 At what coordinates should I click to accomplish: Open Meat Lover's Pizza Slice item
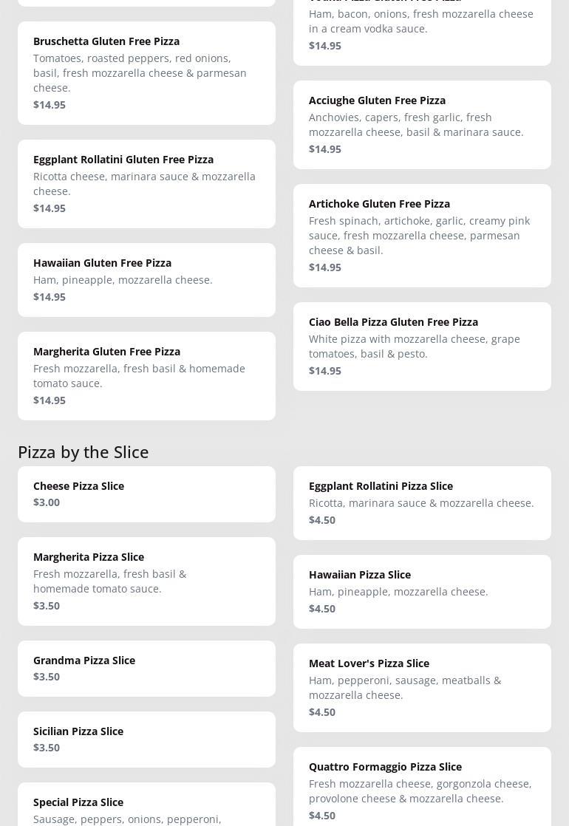coord(422,687)
